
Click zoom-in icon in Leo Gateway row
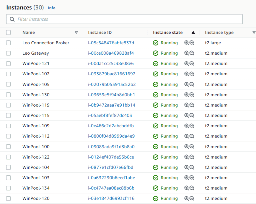(x=186, y=53)
